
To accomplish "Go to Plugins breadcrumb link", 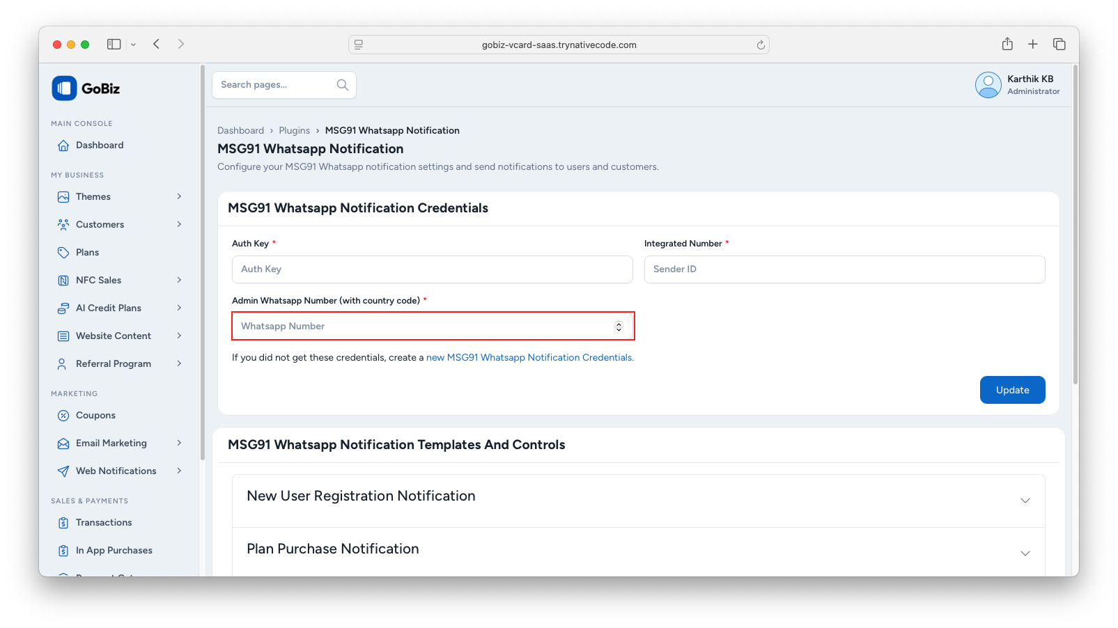I will point(295,131).
